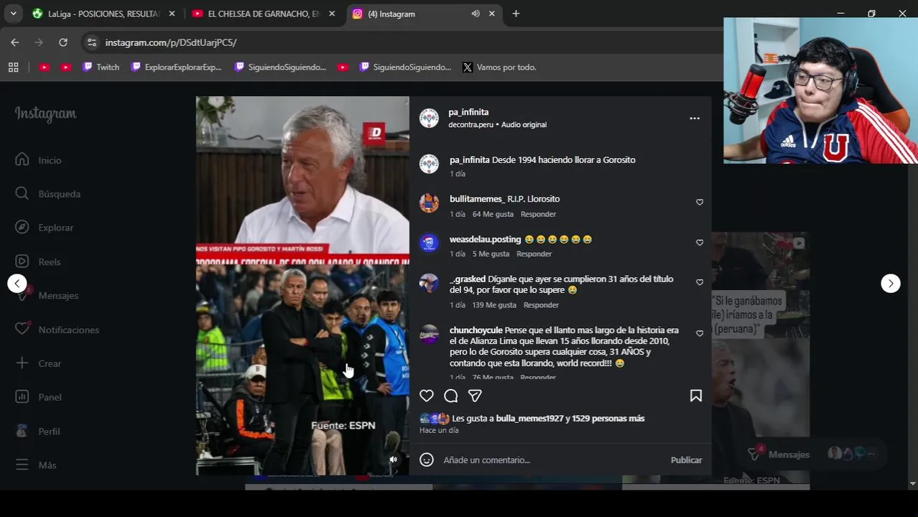View 139 Me gusta on _.grasked comment

[494, 305]
